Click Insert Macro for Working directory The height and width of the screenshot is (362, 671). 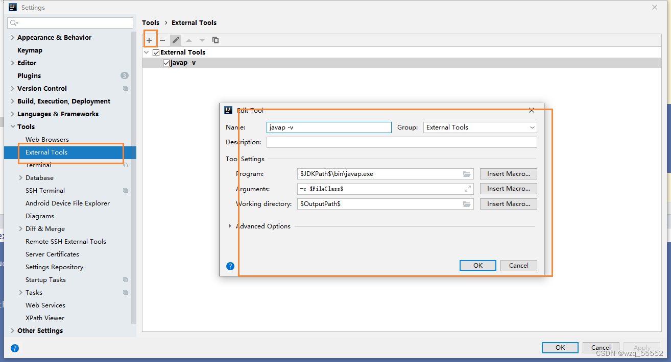click(508, 204)
